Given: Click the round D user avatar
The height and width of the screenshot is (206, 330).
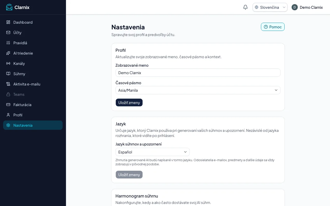Looking at the screenshot, I should pyautogui.click(x=295, y=7).
